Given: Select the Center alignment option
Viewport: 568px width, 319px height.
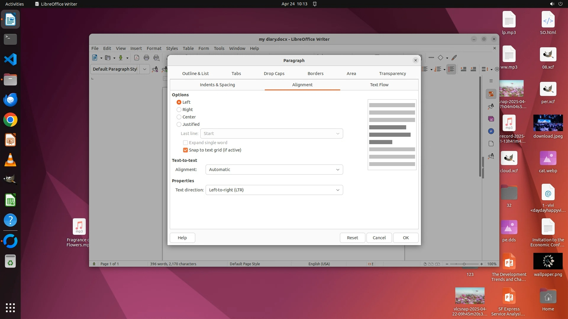Looking at the screenshot, I should pos(179,117).
